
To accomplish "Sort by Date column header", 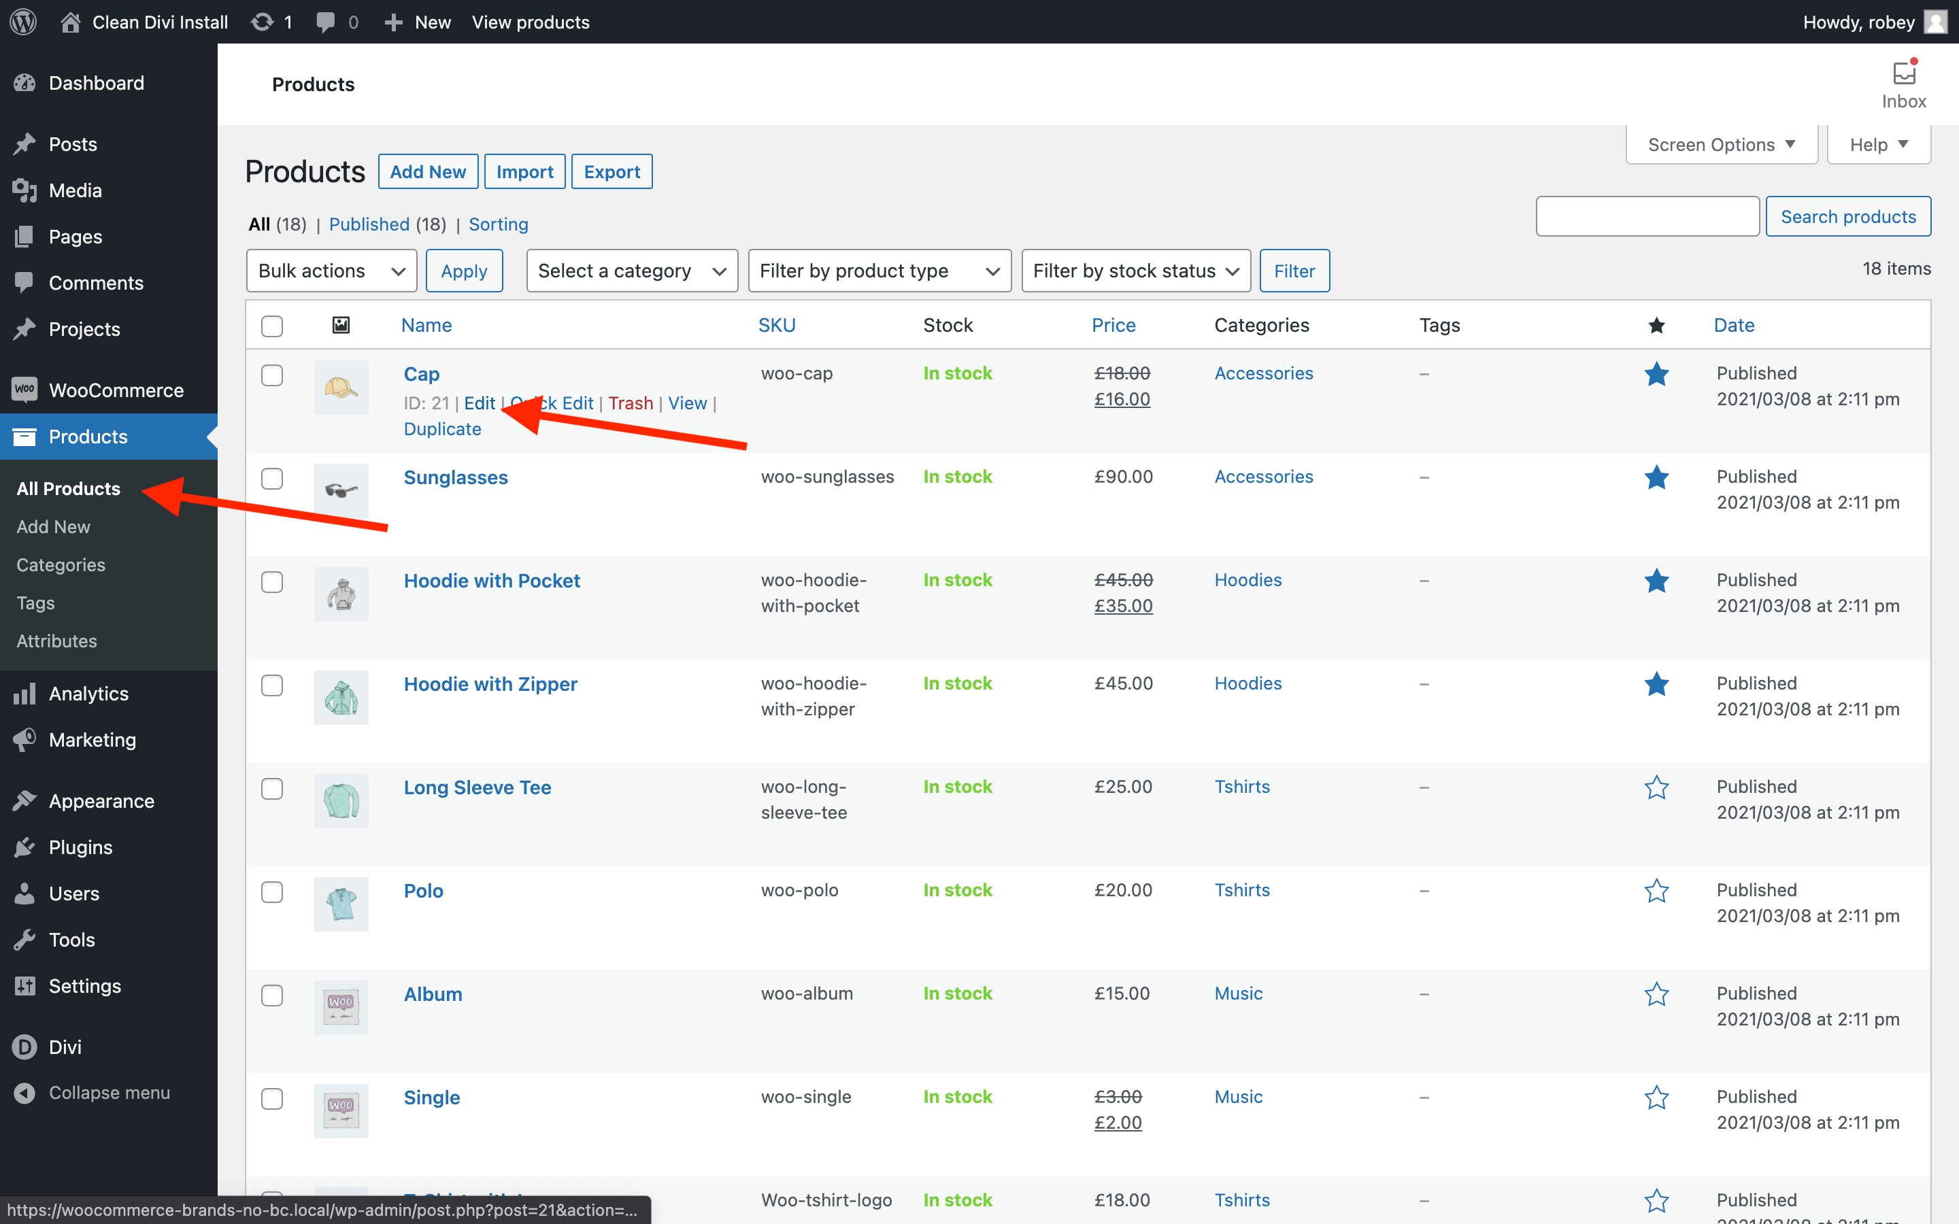I will click(1734, 326).
